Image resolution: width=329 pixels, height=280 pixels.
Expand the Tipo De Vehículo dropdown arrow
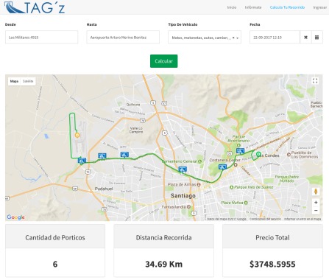[238, 38]
